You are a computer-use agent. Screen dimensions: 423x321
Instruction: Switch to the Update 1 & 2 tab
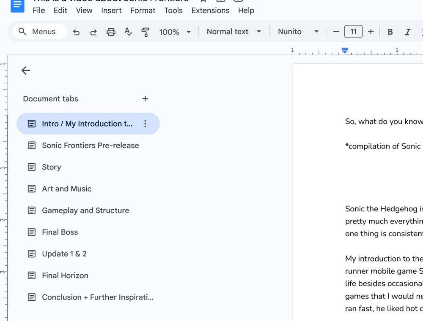(88, 254)
